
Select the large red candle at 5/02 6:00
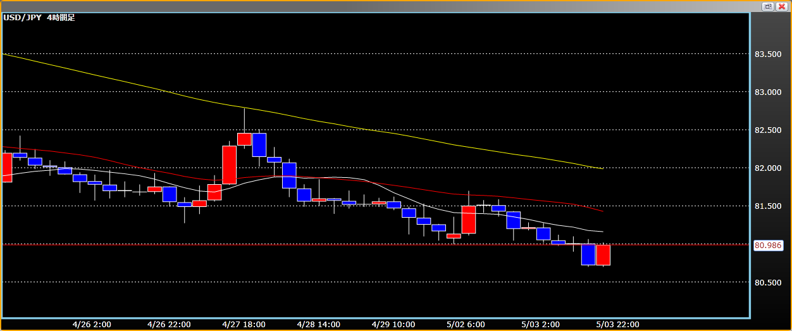click(469, 219)
